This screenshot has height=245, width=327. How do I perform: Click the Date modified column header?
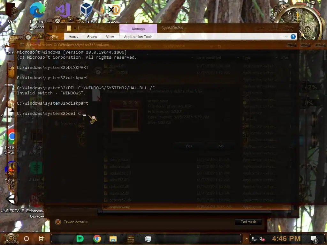click(x=209, y=57)
